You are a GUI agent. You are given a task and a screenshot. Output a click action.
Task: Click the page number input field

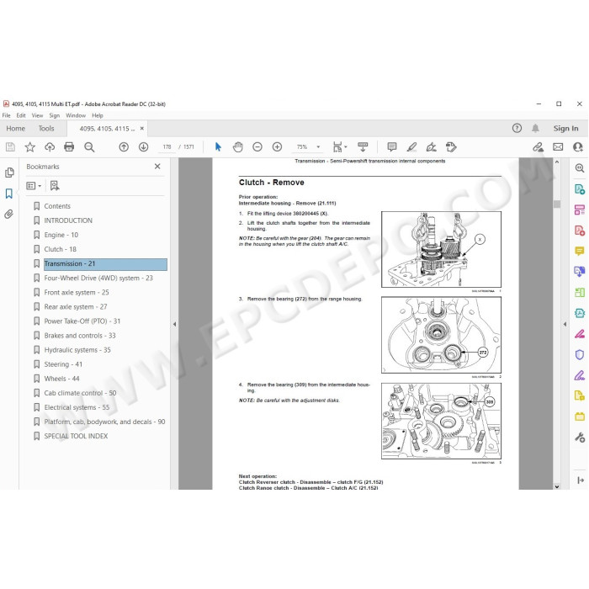point(167,147)
